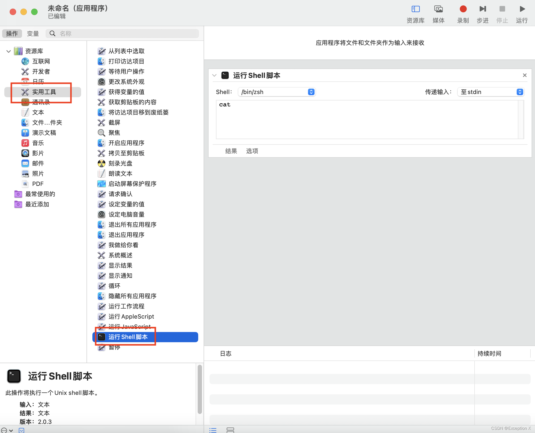535x433 pixels.
Task: Switch to the 变量 variables tab
Action: pyautogui.click(x=33, y=34)
